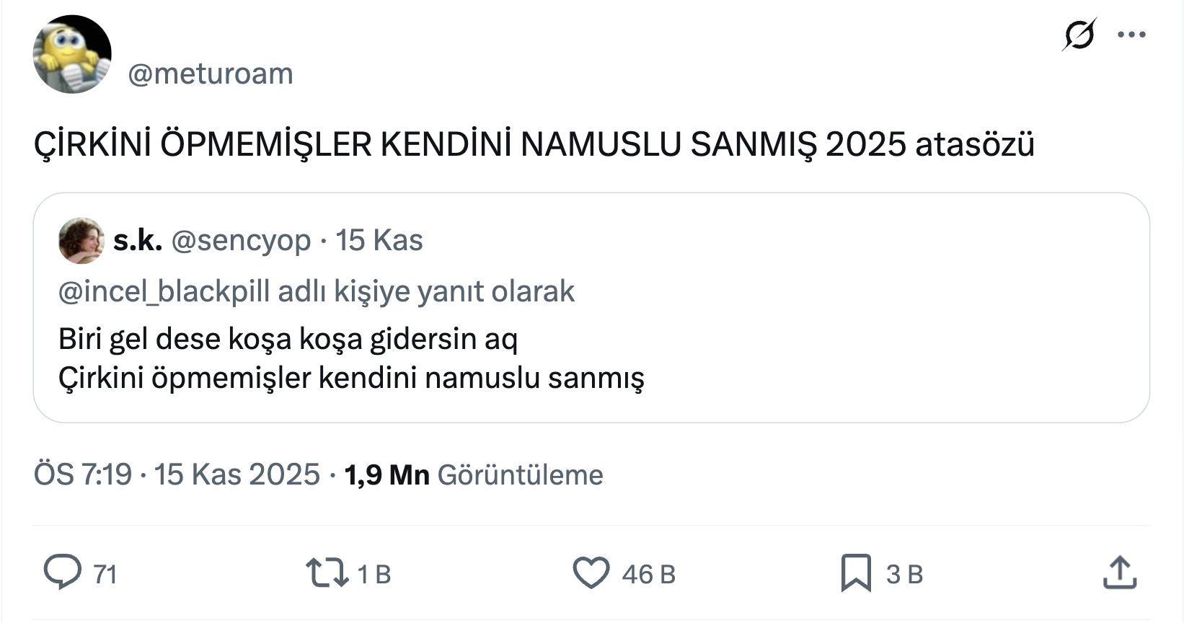Viewport: 1184px width, 623px height.
Task: Click the @meturoam username handle
Action: 211,74
